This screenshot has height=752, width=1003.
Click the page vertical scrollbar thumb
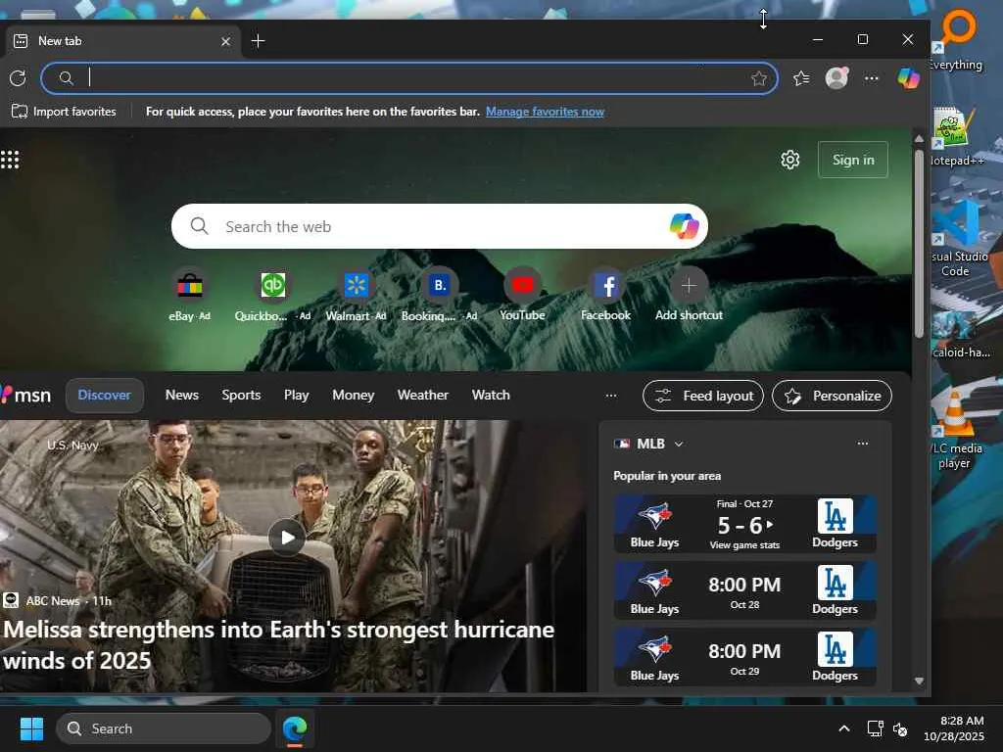919,243
